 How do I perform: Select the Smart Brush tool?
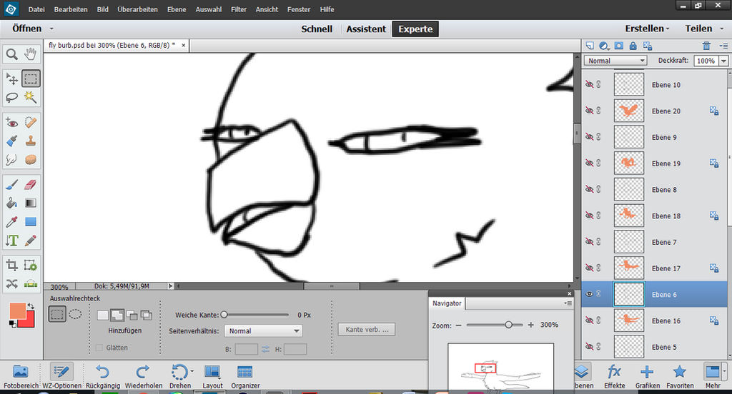point(11,141)
